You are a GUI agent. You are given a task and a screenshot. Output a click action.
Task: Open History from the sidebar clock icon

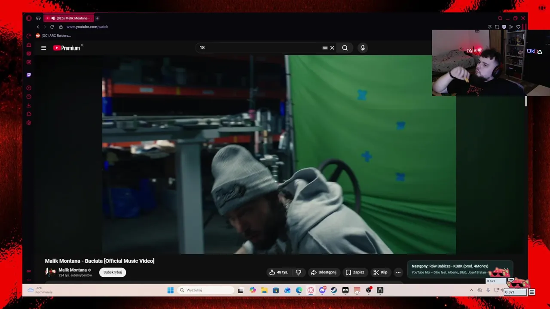coord(29,97)
